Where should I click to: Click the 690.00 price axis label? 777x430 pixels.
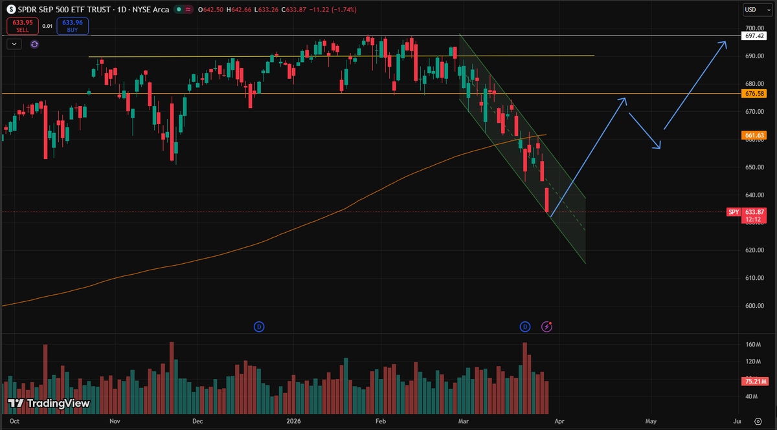pyautogui.click(x=755, y=56)
